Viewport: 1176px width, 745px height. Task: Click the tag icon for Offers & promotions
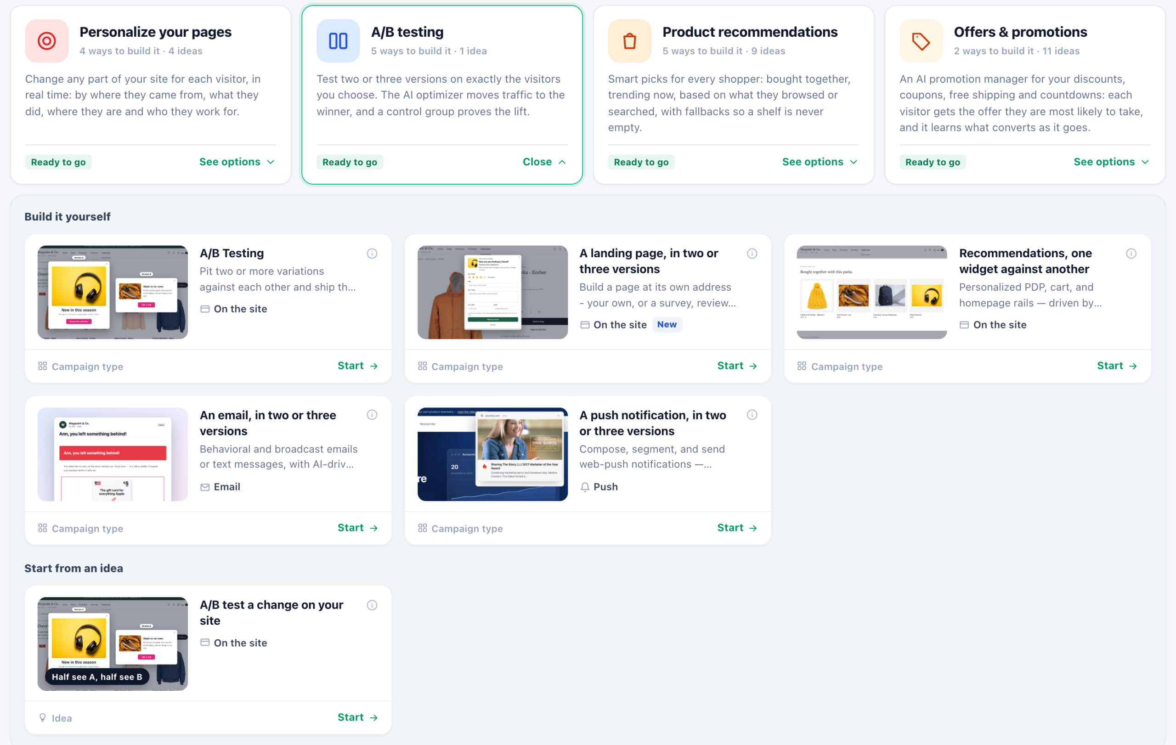pyautogui.click(x=921, y=41)
